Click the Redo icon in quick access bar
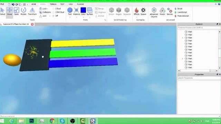The width and height of the screenshot is (221, 124). [17, 4]
